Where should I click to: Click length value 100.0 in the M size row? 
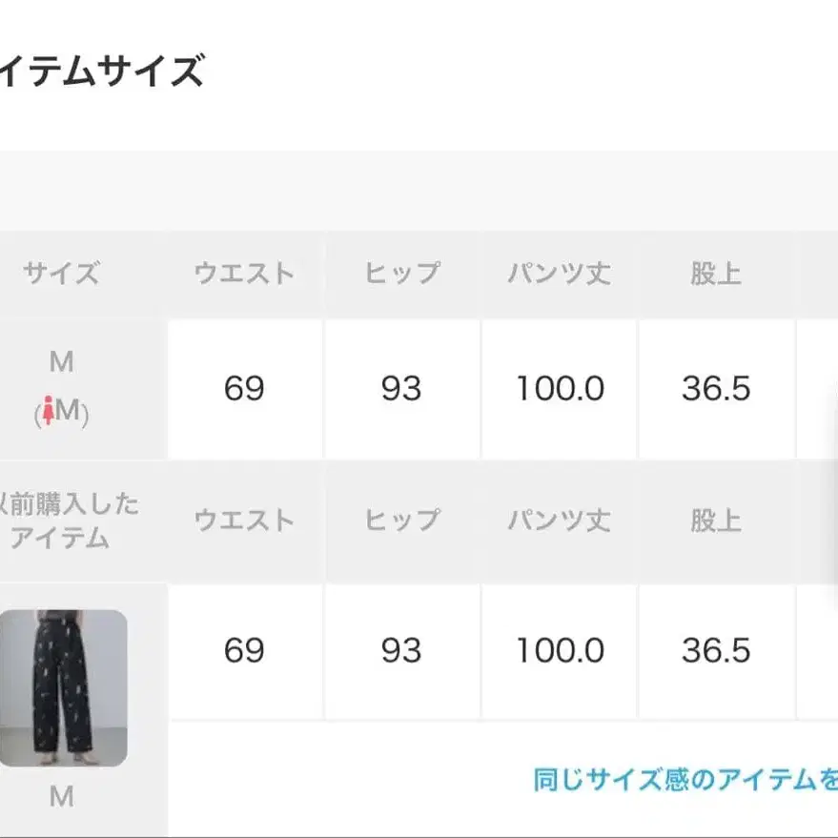click(x=560, y=389)
